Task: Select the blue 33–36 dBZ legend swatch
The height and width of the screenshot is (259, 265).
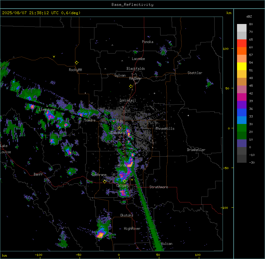Action: [242, 112]
